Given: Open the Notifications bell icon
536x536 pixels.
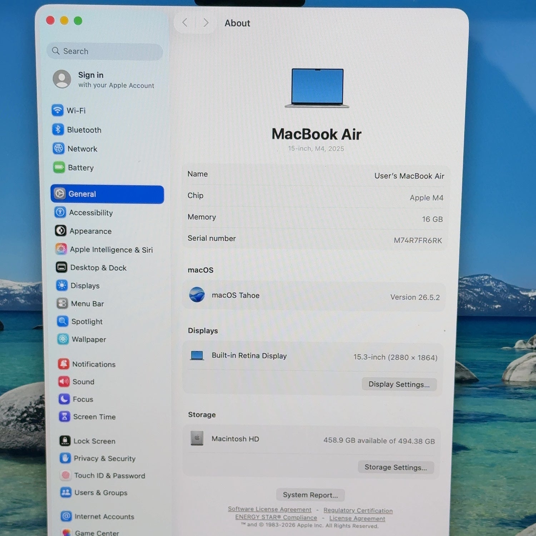Looking at the screenshot, I should (64, 364).
